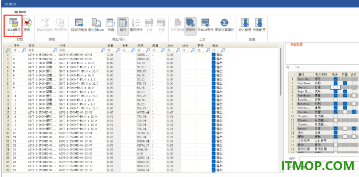Uncheck 输出 checkbox in row 15
The image size is (359, 177).
[214, 112]
